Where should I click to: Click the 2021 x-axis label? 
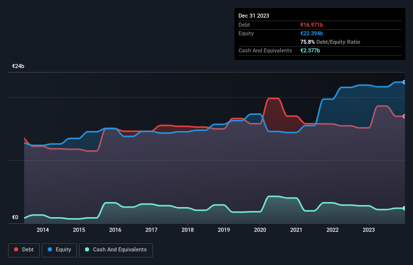tap(296, 230)
